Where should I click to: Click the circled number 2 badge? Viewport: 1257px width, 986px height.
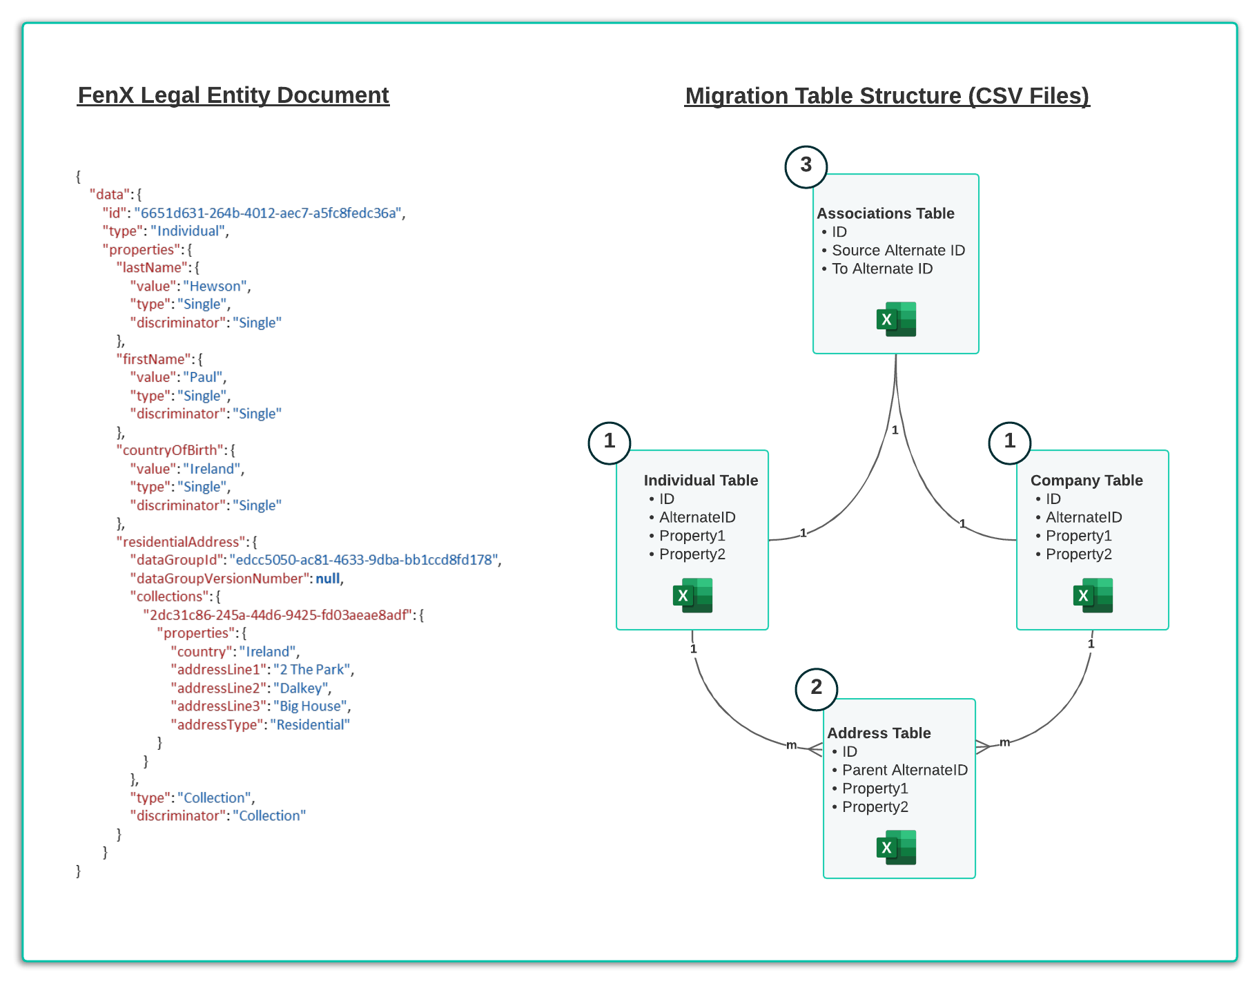(816, 688)
